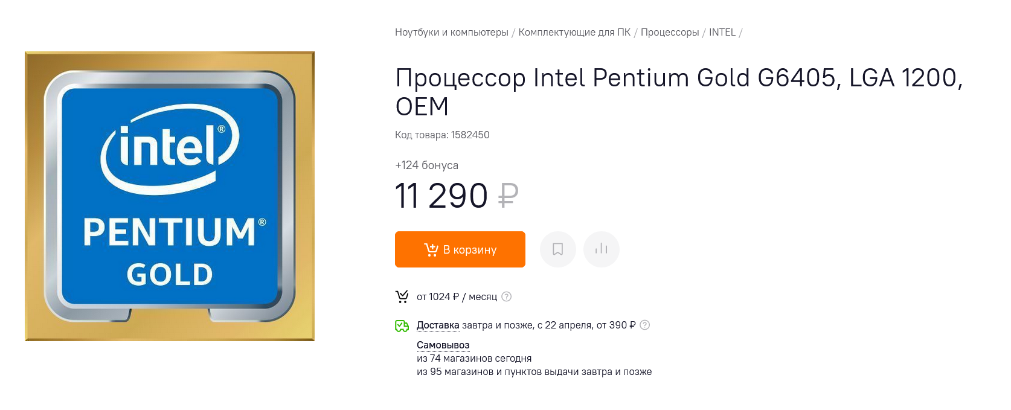The width and height of the screenshot is (1011, 410).
Task: Add the processor to favorites with bookmark icon
Action: coord(557,249)
